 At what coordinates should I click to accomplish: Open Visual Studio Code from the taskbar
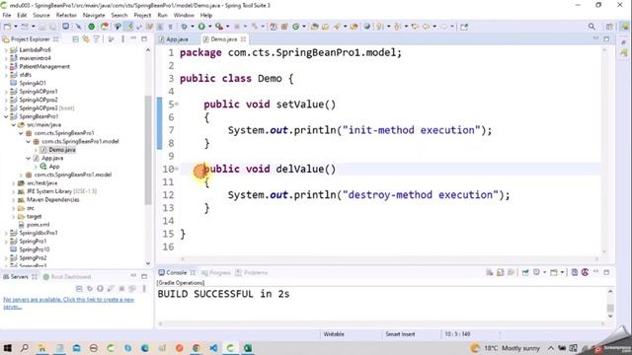point(213,348)
